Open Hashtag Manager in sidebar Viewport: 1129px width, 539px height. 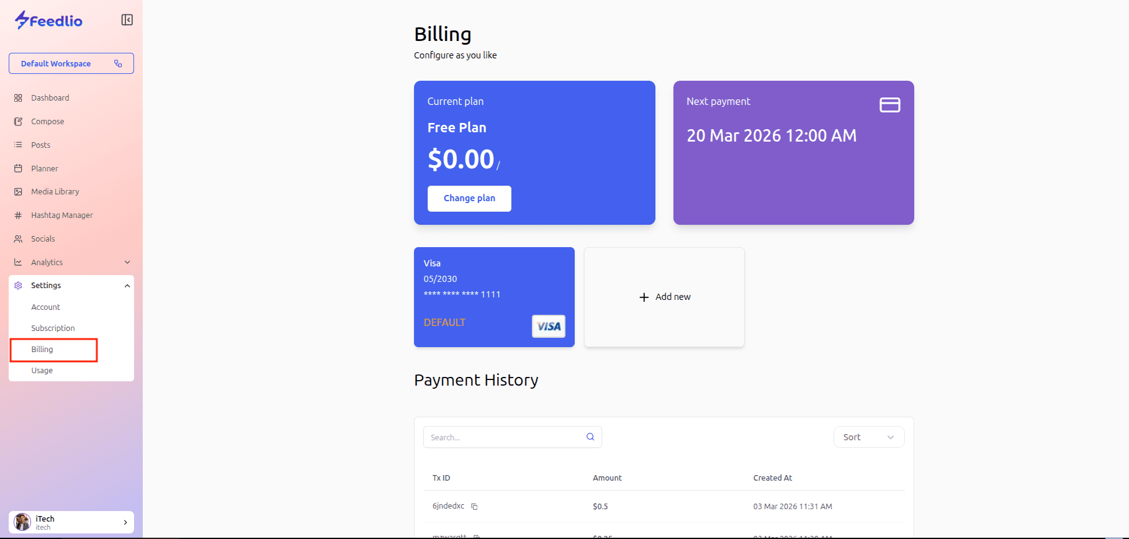coord(61,215)
